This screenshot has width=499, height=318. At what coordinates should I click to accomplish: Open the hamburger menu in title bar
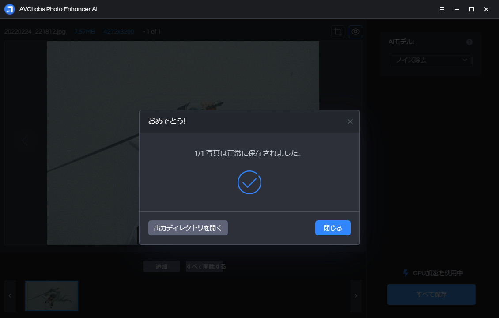coord(442,9)
